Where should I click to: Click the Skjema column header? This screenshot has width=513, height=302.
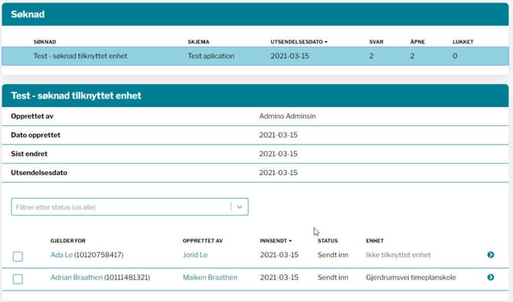click(198, 42)
